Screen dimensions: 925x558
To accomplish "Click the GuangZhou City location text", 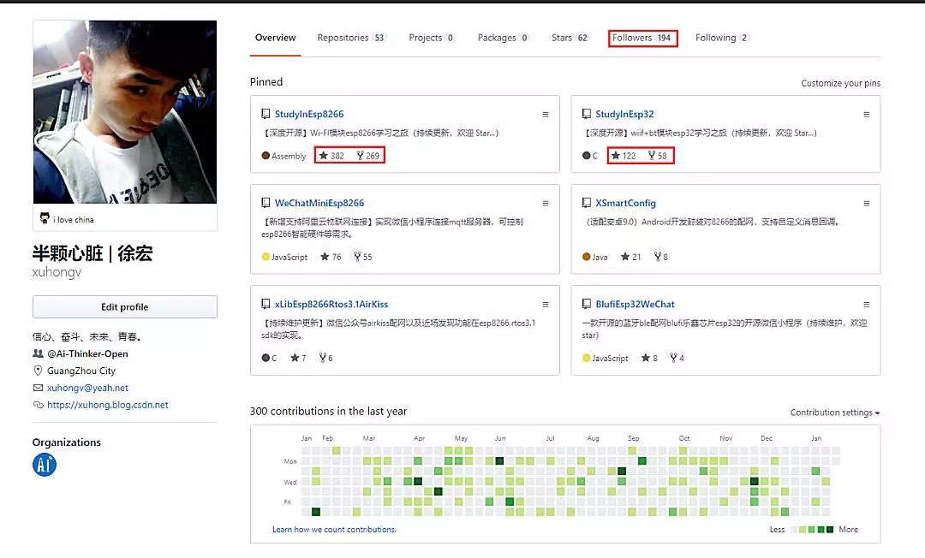I will 81,371.
